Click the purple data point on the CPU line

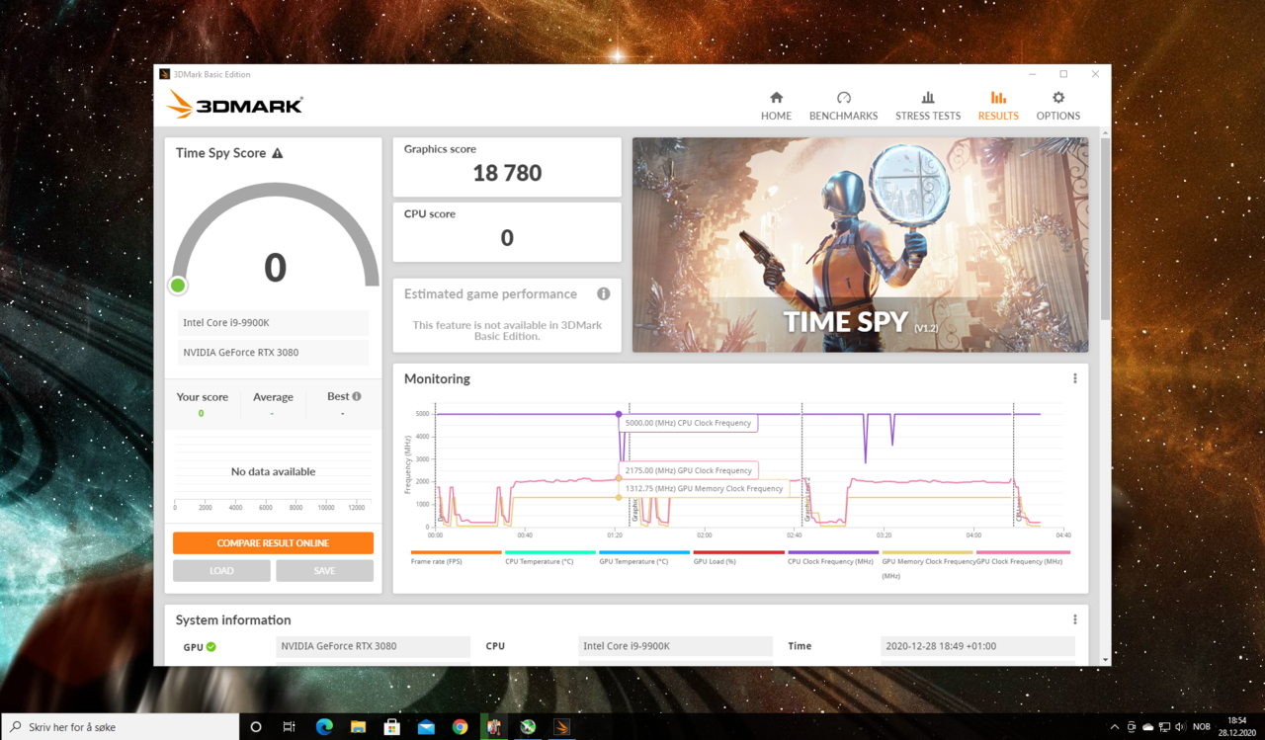[x=619, y=414]
